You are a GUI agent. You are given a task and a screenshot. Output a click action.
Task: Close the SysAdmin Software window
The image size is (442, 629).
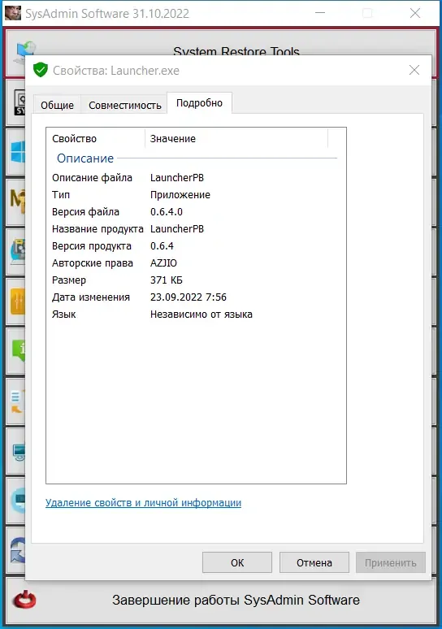click(415, 13)
